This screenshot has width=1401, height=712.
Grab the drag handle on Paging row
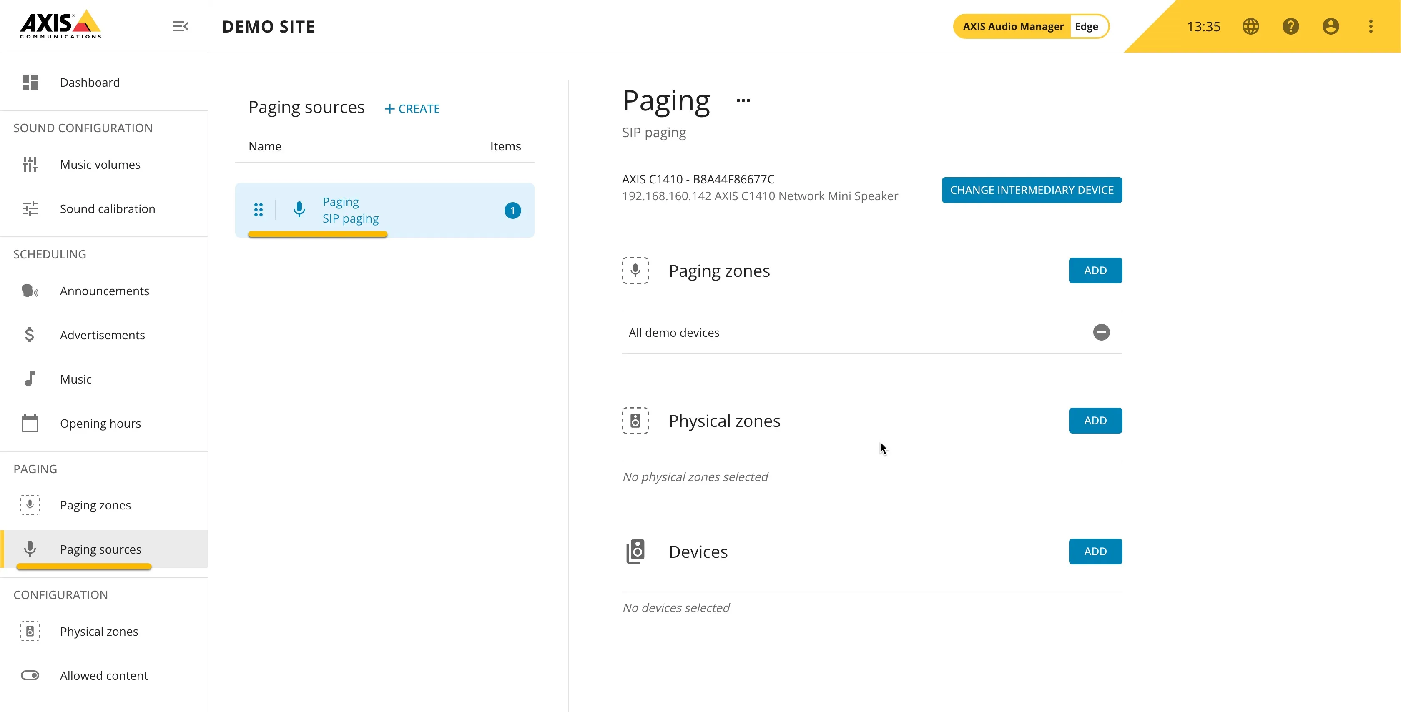[259, 209]
